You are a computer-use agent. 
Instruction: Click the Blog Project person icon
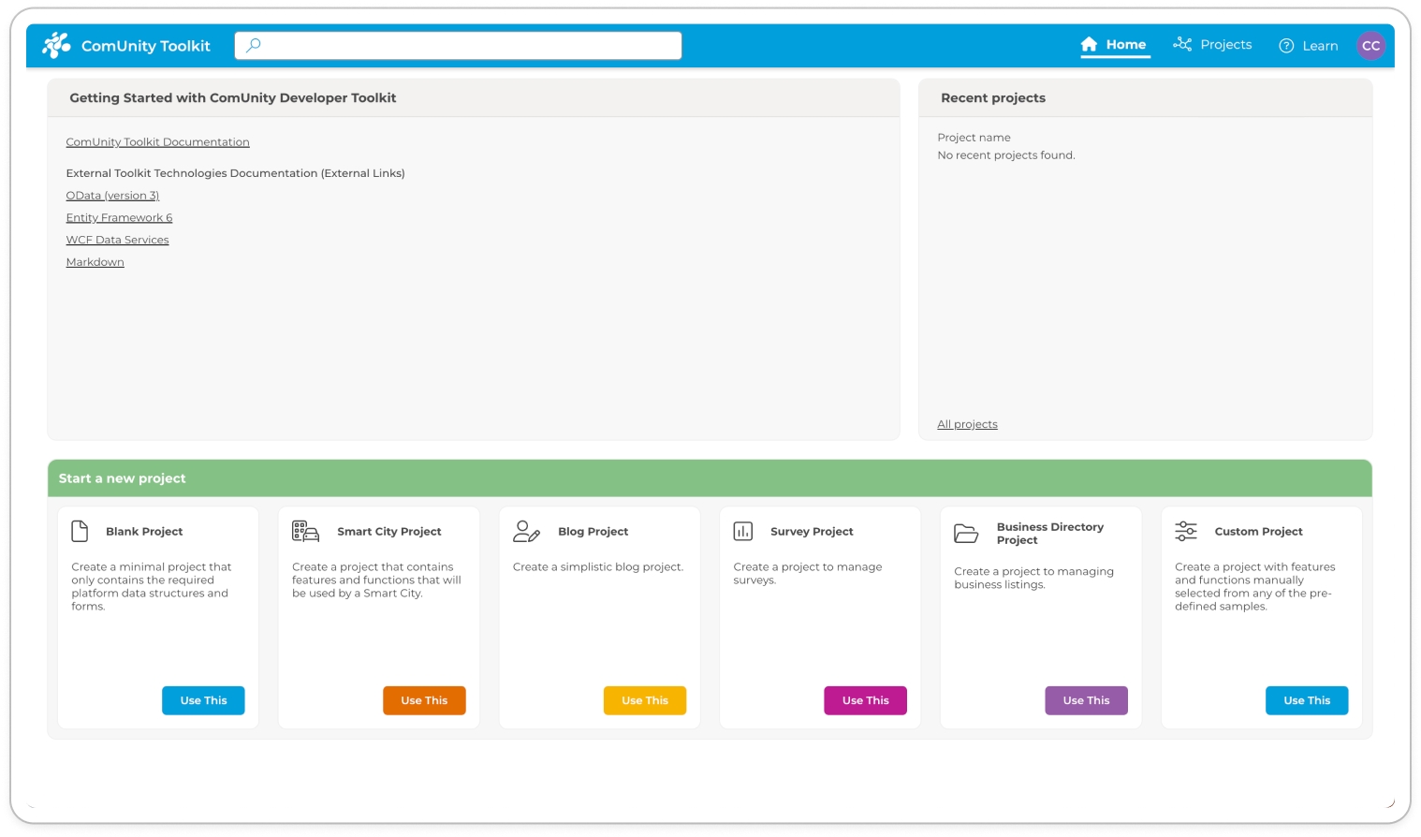[526, 532]
